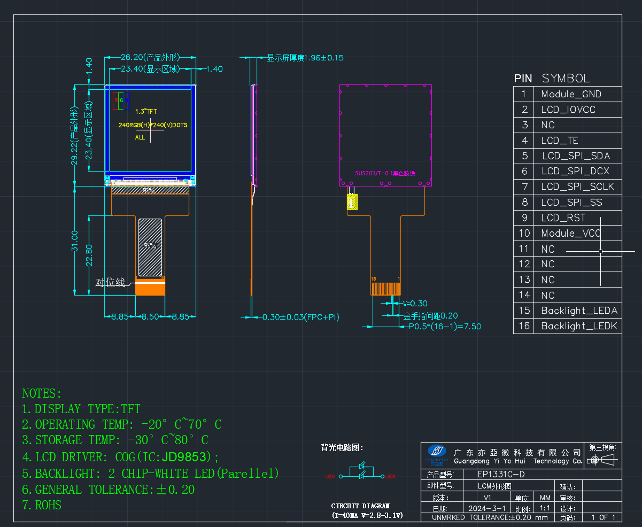Select the SYMBOL column header of pin table
The image size is (642, 527).
pos(566,79)
